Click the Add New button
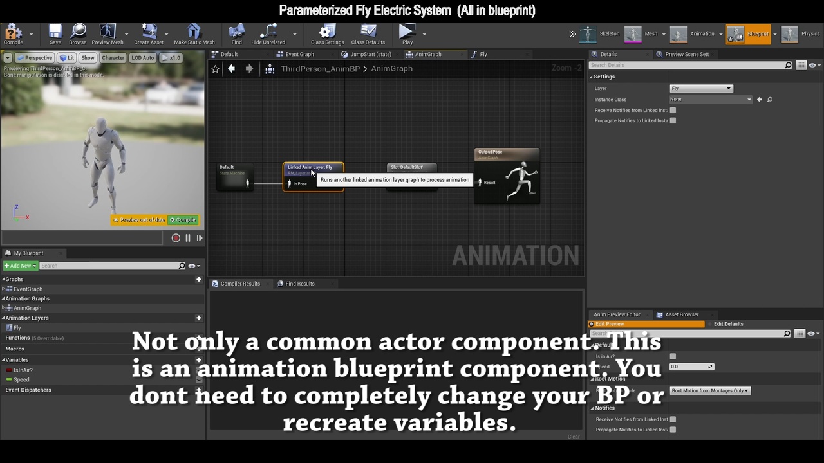The height and width of the screenshot is (463, 824). (19, 266)
